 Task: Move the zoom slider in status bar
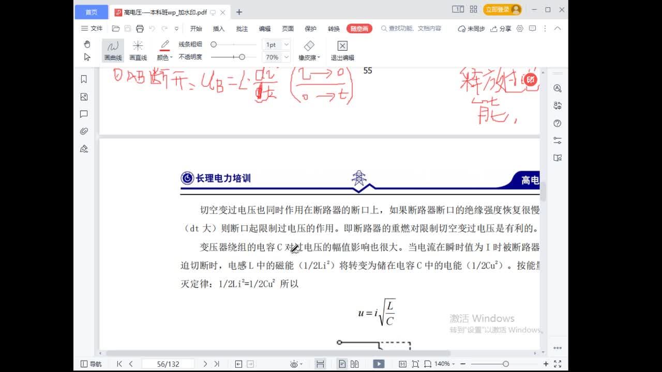click(x=505, y=364)
